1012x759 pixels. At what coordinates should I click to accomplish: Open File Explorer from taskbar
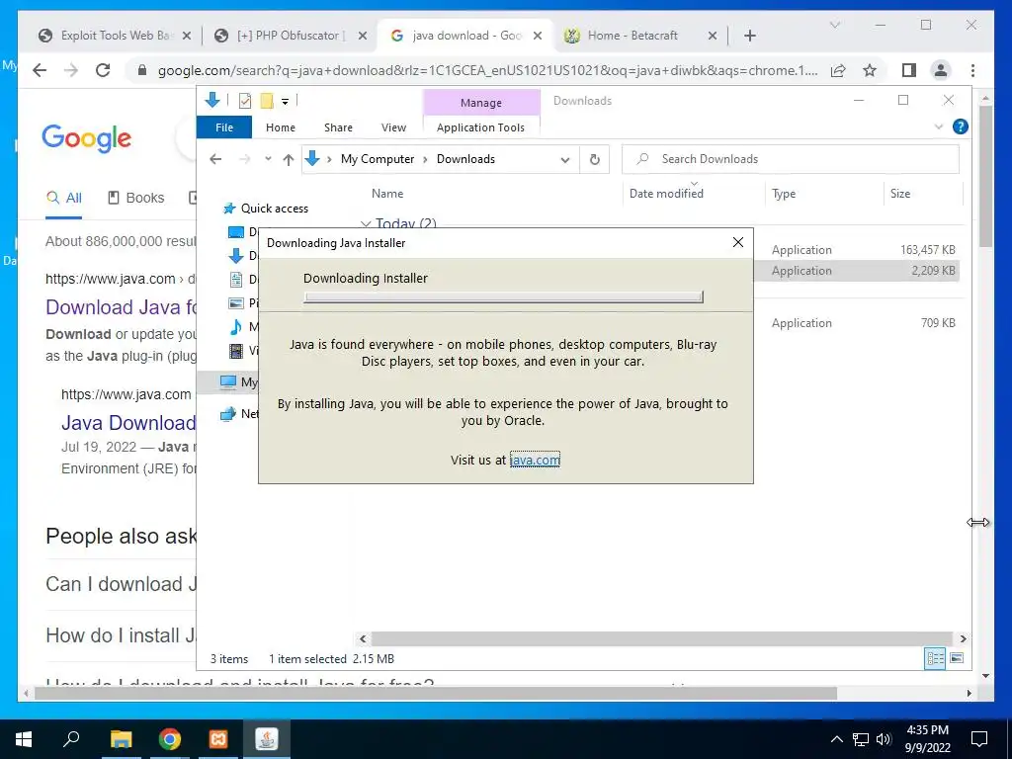[x=121, y=739]
